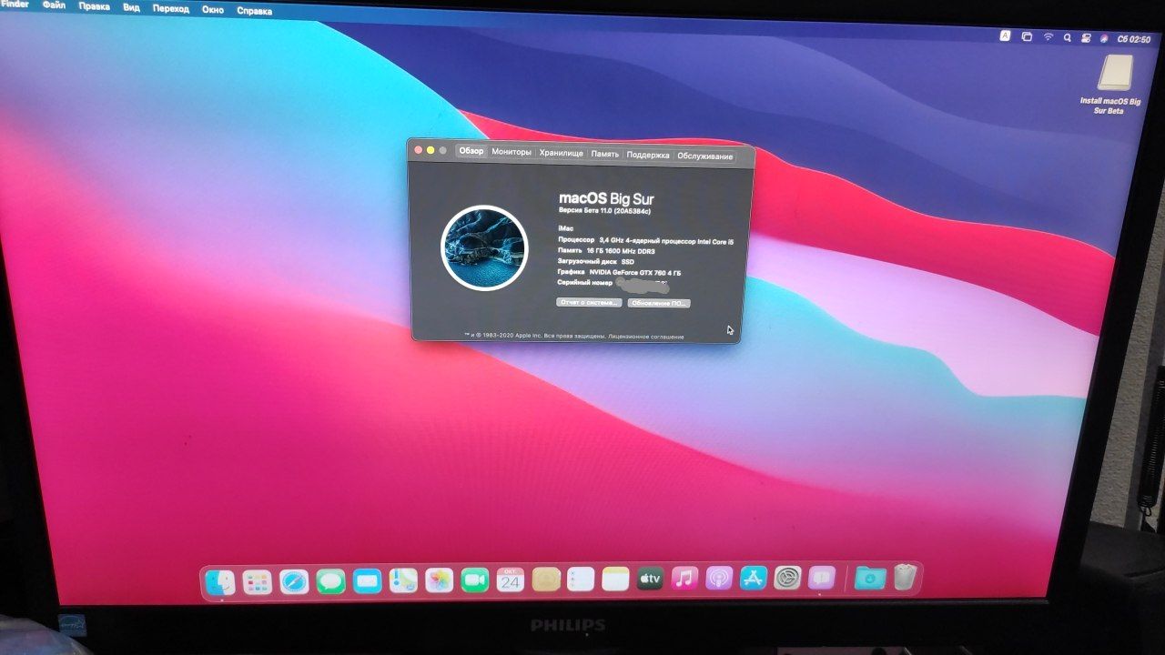Activate Siri from the menu bar
The image size is (1165, 655).
1104,39
